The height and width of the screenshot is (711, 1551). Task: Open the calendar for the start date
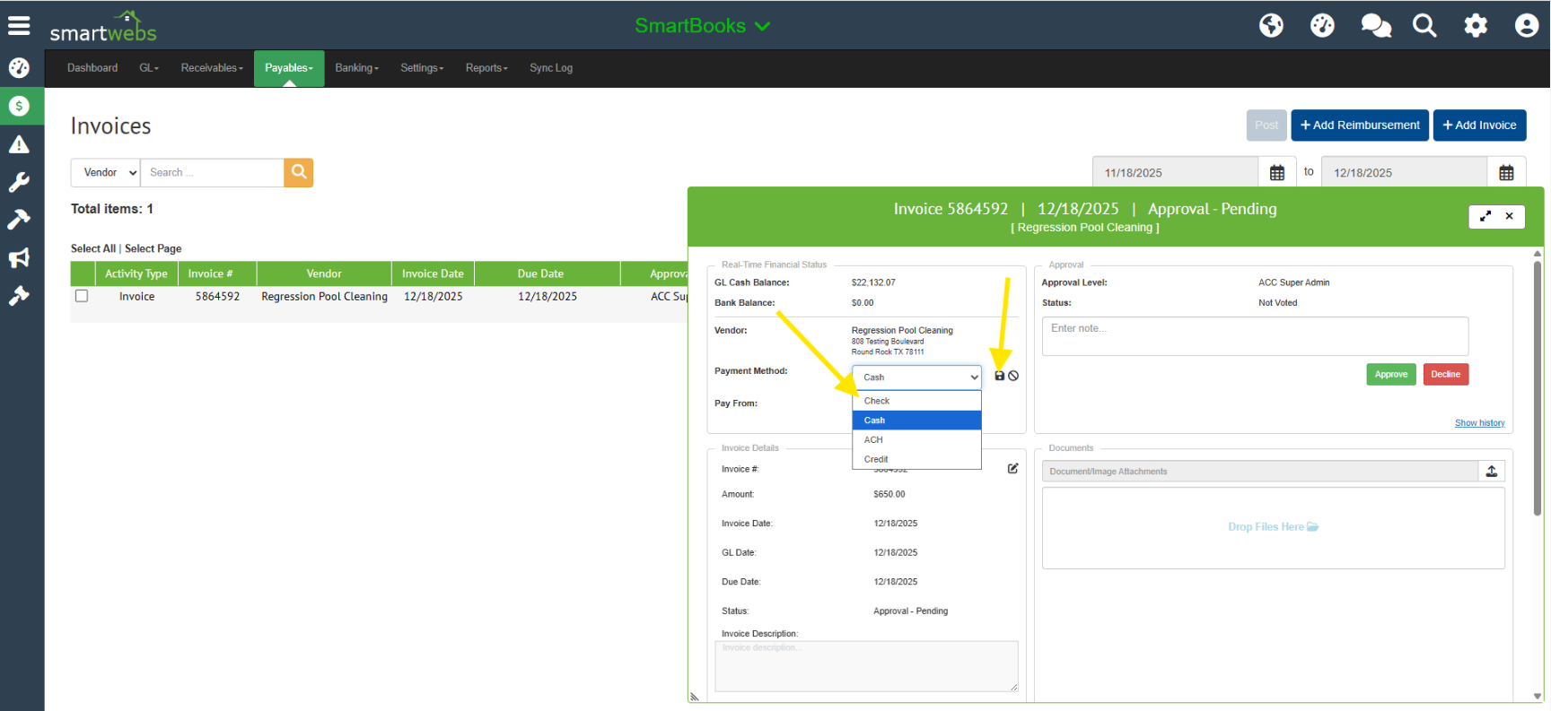tap(1276, 173)
